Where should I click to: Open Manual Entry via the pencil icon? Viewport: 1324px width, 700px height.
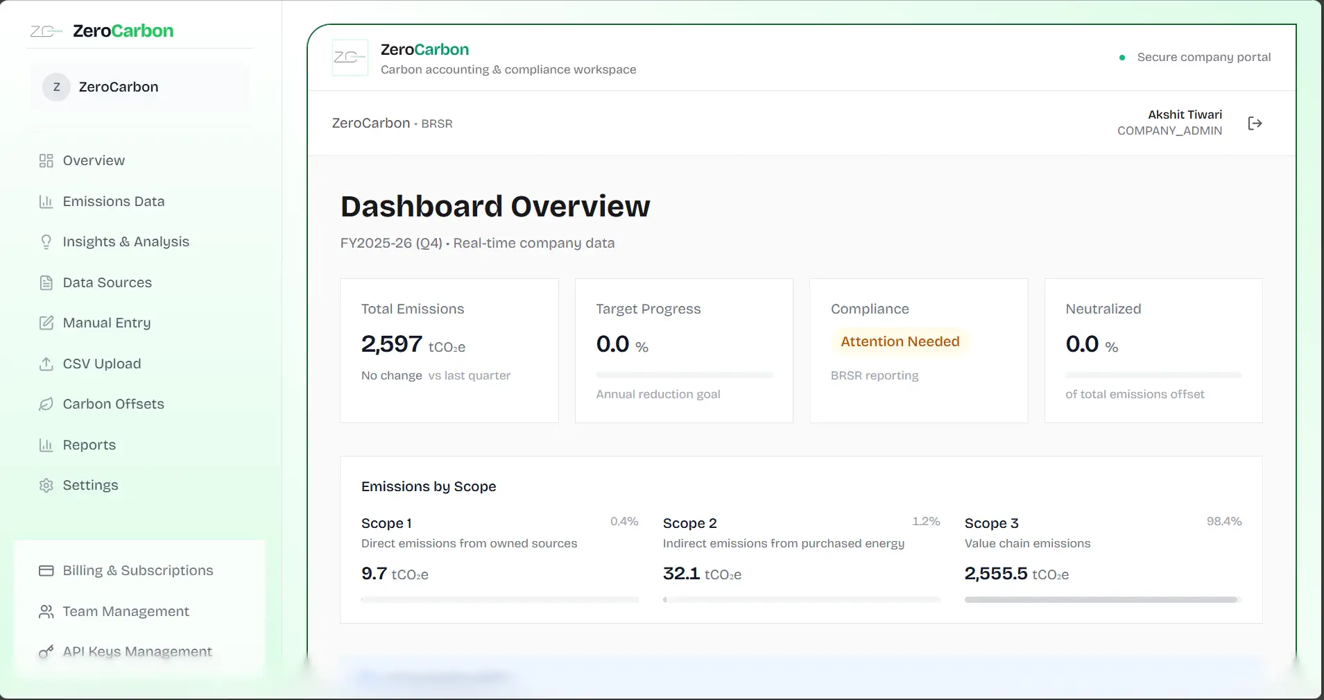pos(46,323)
